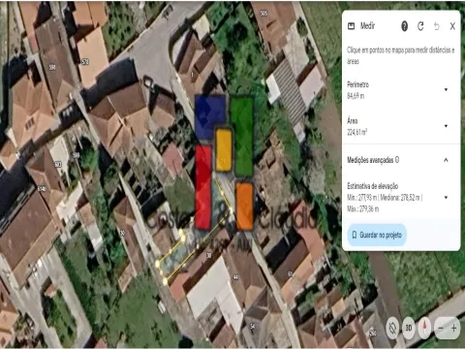Click the Medir panel title
The height and width of the screenshot is (349, 465).
tap(367, 26)
